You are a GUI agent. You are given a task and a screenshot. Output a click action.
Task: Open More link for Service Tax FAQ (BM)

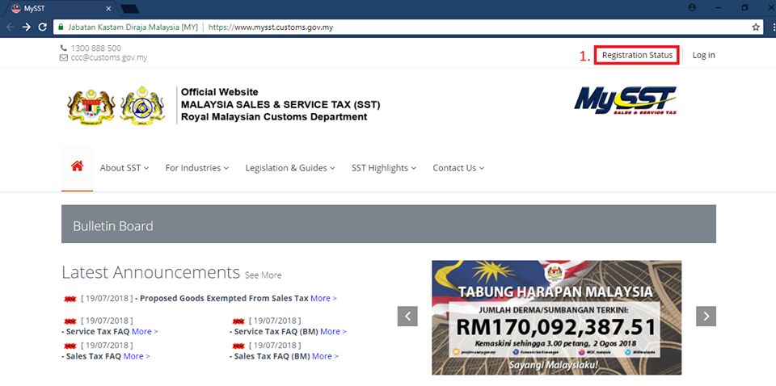(x=334, y=332)
